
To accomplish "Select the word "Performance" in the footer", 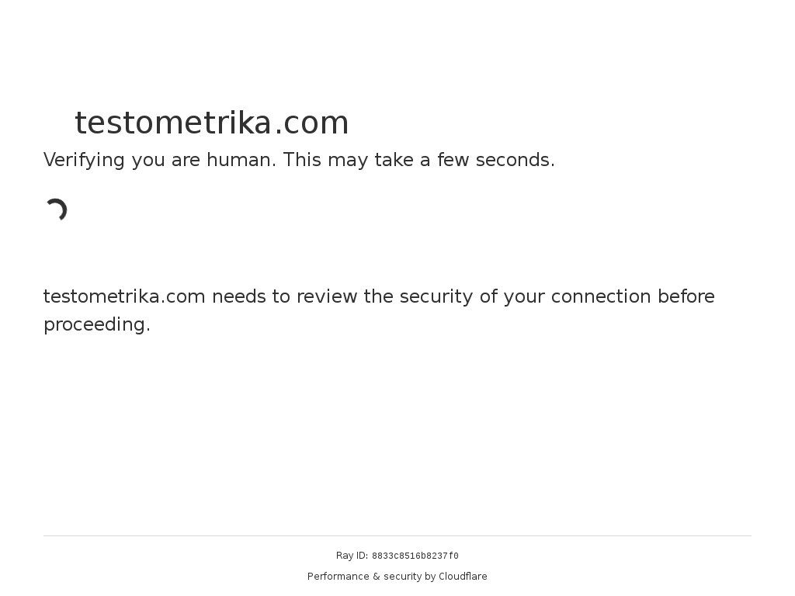I will pos(338,577).
